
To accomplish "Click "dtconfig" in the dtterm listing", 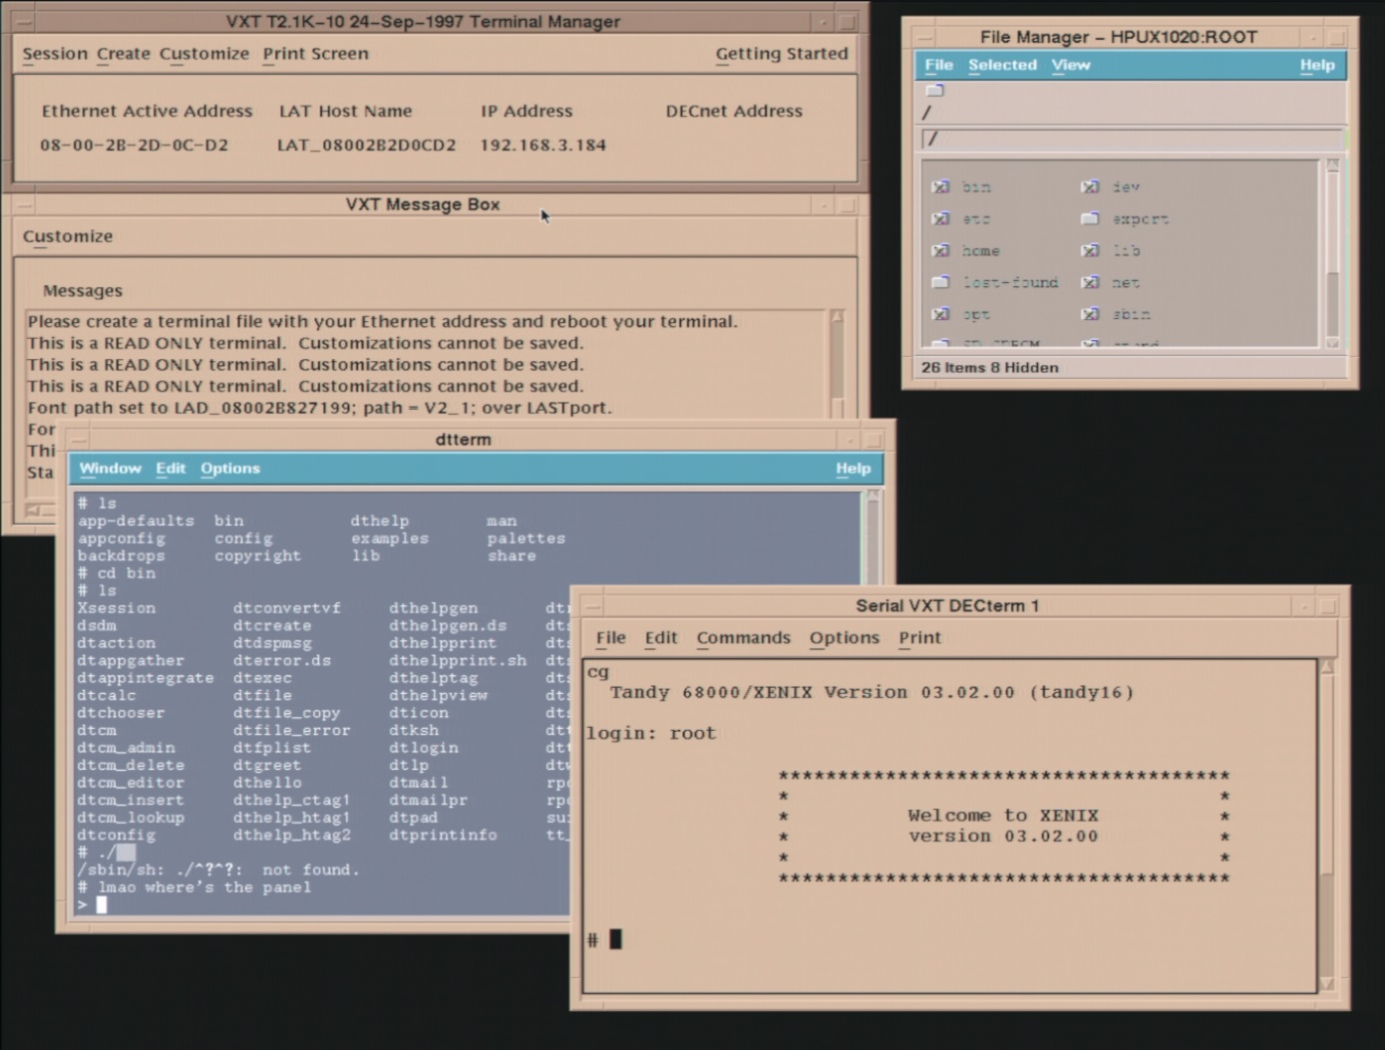I will tap(117, 836).
